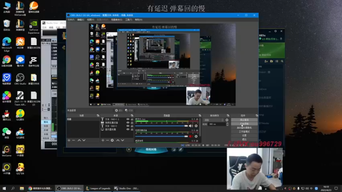Hide the 显示器采集 source

128,129
